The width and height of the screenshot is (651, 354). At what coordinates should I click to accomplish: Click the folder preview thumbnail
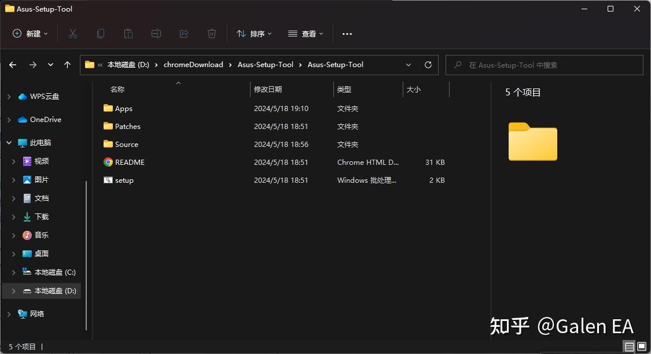(533, 142)
